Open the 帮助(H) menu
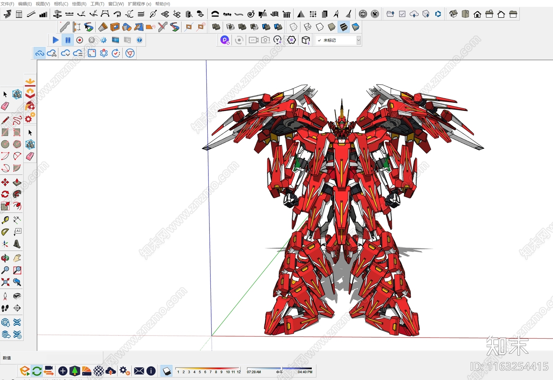553x380 pixels. tap(162, 4)
